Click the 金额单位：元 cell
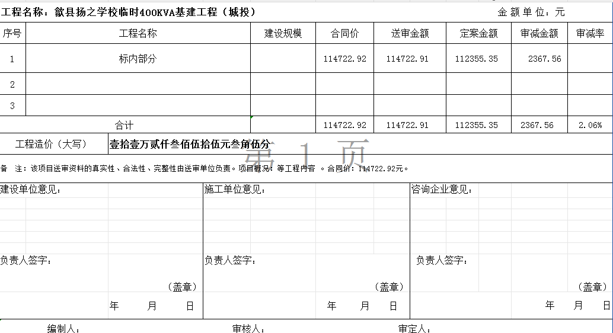Image resolution: width=613 pixels, height=333 pixels. tap(531, 12)
